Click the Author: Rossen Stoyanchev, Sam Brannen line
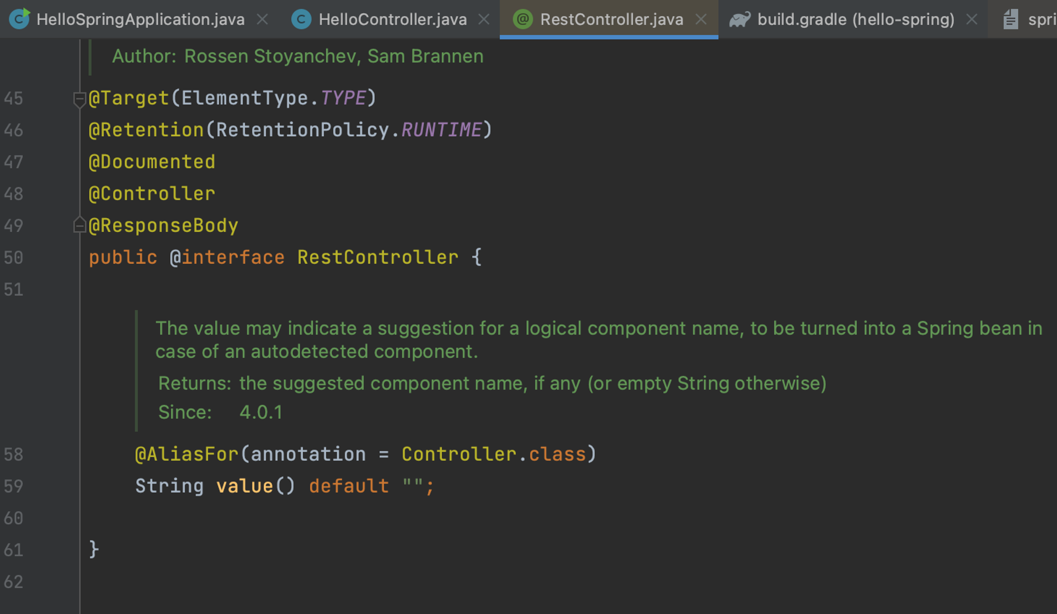The image size is (1057, 614). coord(298,56)
